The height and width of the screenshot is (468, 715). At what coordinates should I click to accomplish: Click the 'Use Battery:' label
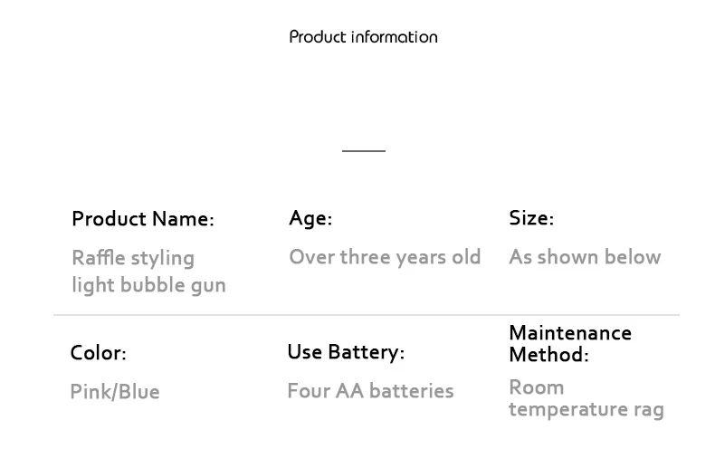[x=346, y=352]
